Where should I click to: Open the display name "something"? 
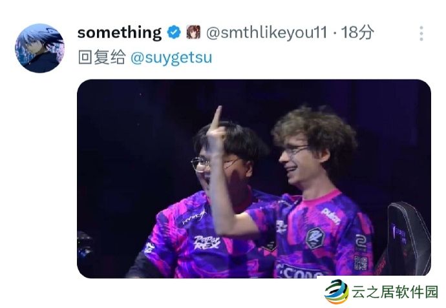[120, 32]
